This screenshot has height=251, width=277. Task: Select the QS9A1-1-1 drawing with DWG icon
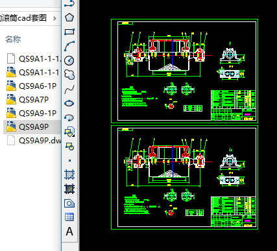[x=32, y=72]
